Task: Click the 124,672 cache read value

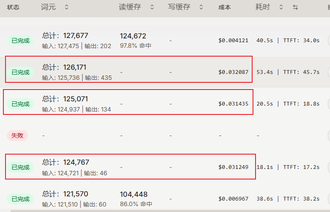Action: coord(133,36)
